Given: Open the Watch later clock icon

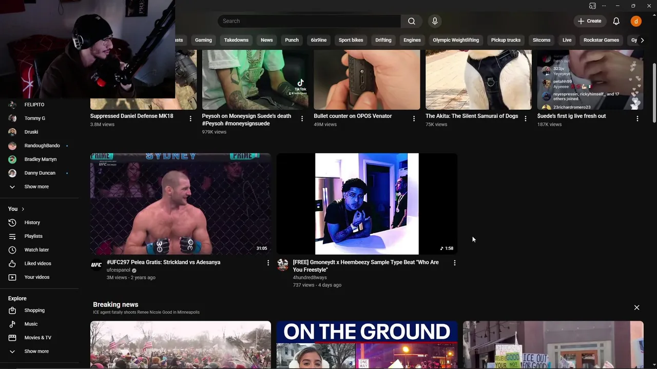Looking at the screenshot, I should coord(12,250).
